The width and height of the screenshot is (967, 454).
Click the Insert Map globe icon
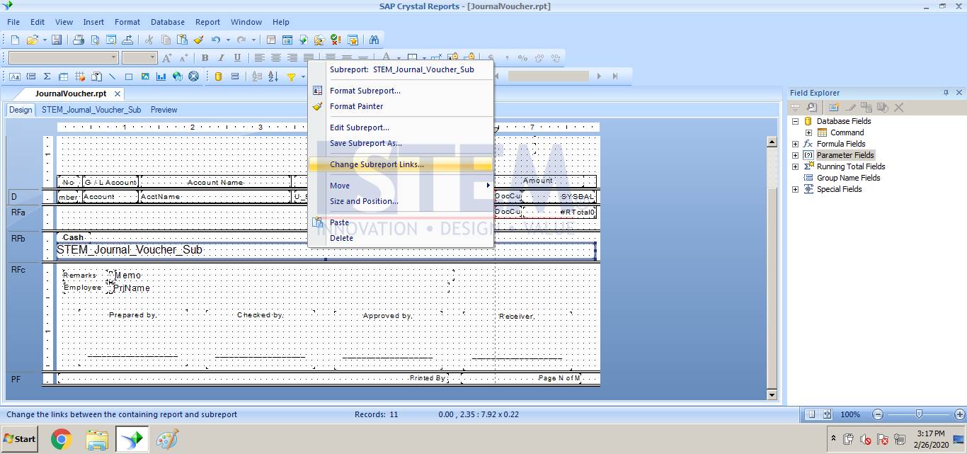(x=177, y=76)
